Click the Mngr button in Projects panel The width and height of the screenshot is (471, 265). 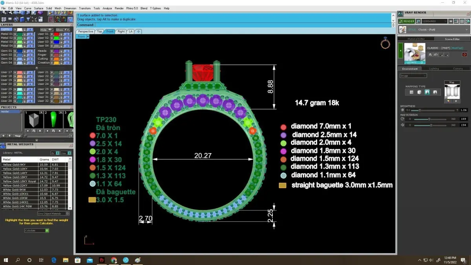pyautogui.click(x=18, y=135)
